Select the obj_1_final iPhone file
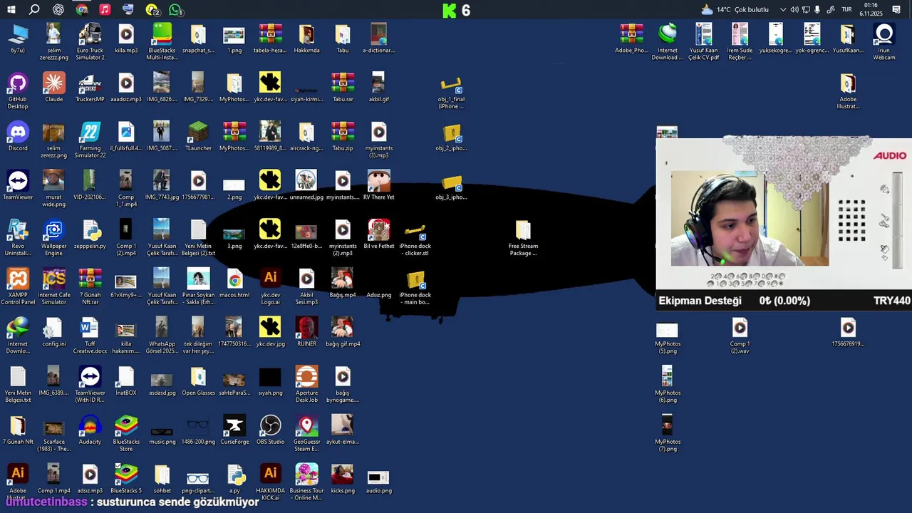The width and height of the screenshot is (912, 513). coord(451,91)
